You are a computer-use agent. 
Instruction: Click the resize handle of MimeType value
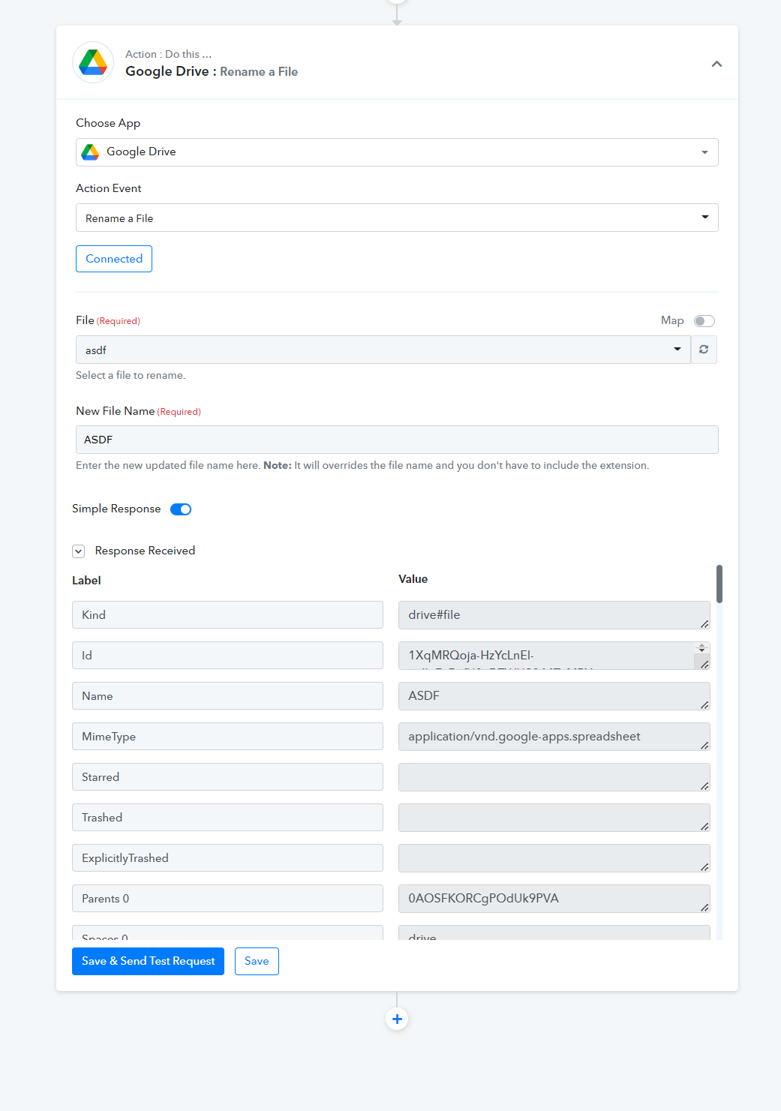pyautogui.click(x=704, y=746)
